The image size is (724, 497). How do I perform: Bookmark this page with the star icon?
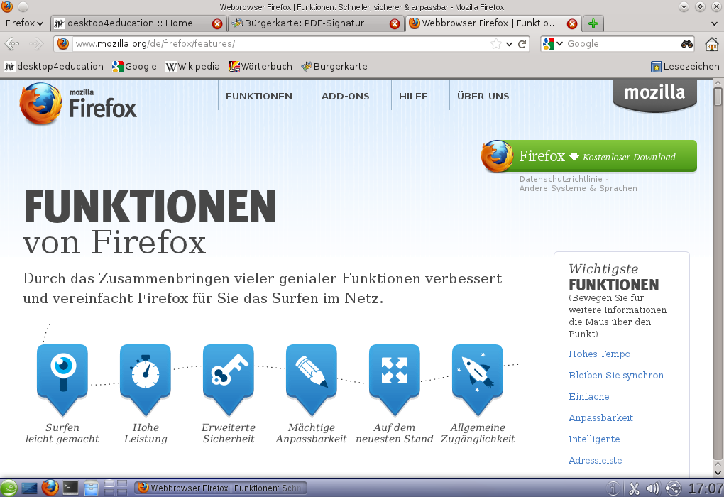[496, 44]
